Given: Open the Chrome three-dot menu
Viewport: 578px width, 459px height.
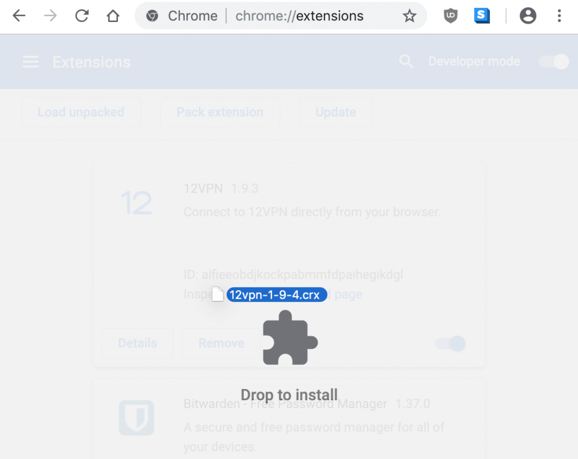Looking at the screenshot, I should (559, 16).
